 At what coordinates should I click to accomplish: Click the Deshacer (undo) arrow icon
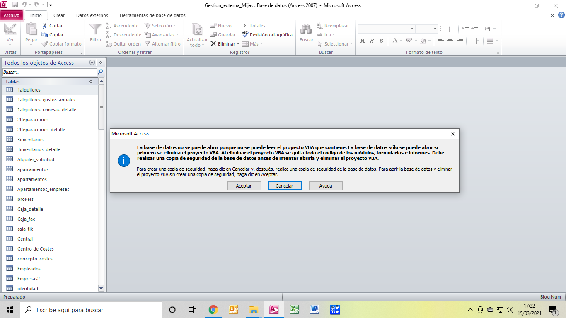click(24, 5)
